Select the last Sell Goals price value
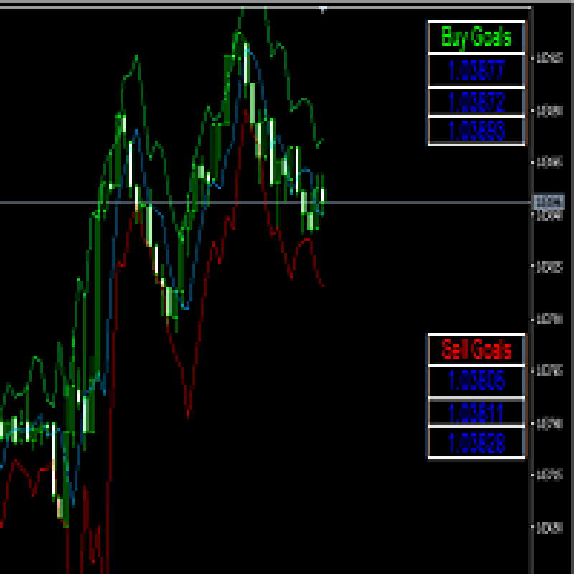Viewport: 574px width, 574px height. (x=476, y=443)
